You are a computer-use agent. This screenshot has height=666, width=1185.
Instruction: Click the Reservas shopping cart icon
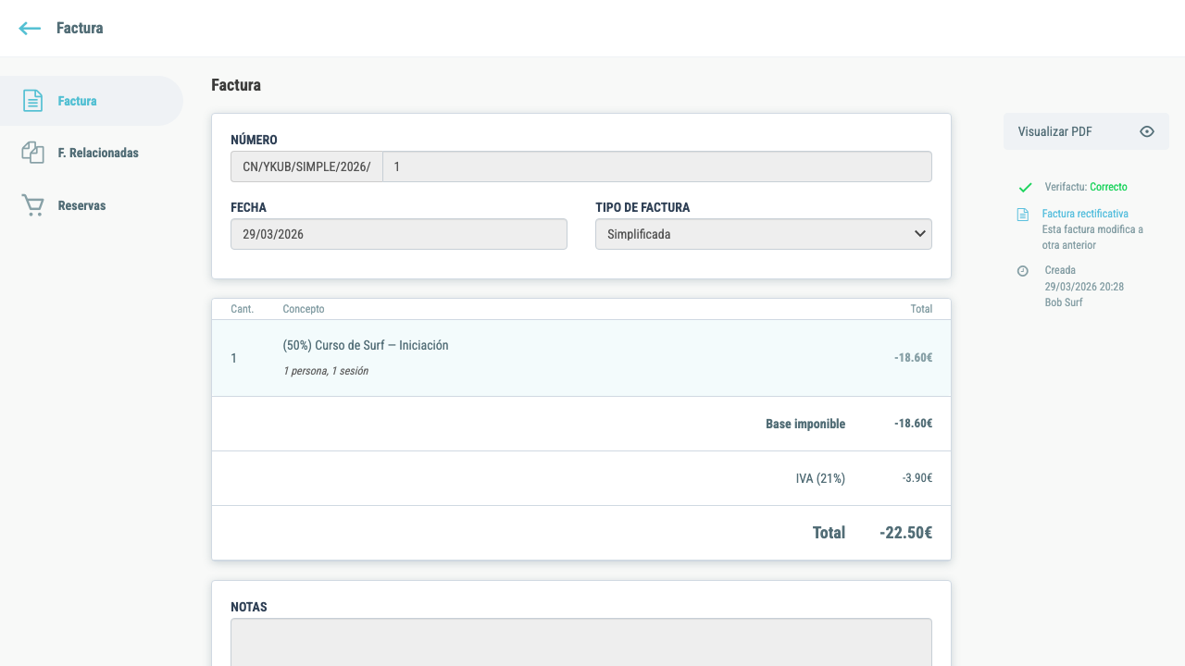32,205
